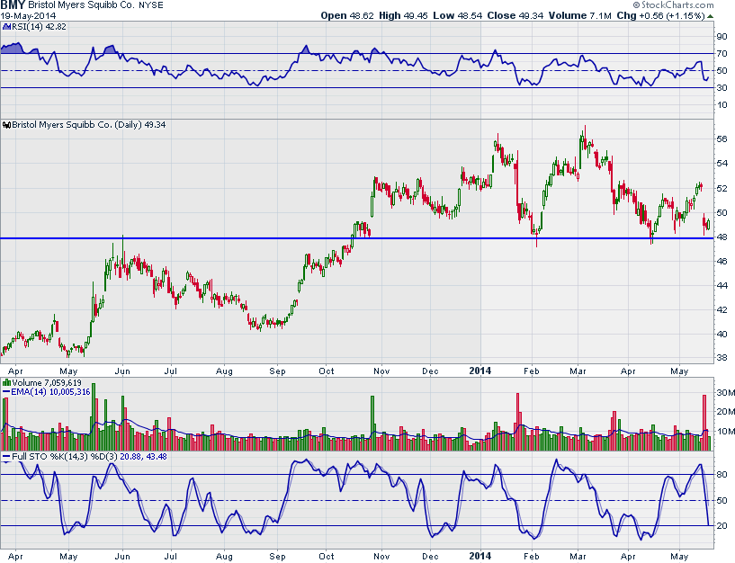Click the volume bars icon beside Volume 7,059,619
The height and width of the screenshot is (563, 735).
(x=6, y=383)
